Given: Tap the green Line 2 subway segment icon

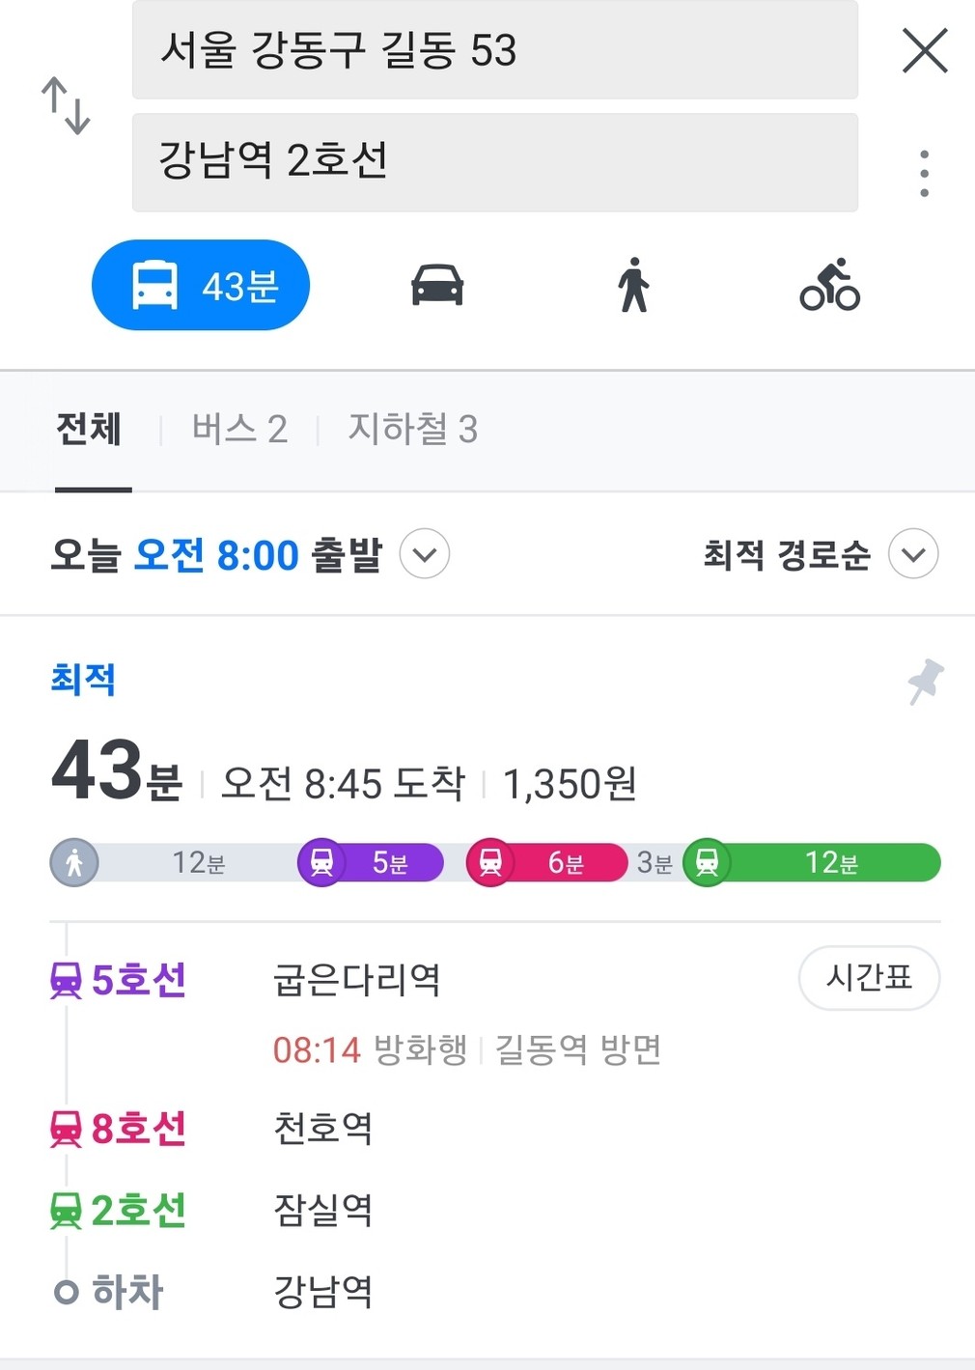Looking at the screenshot, I should pos(707,862).
